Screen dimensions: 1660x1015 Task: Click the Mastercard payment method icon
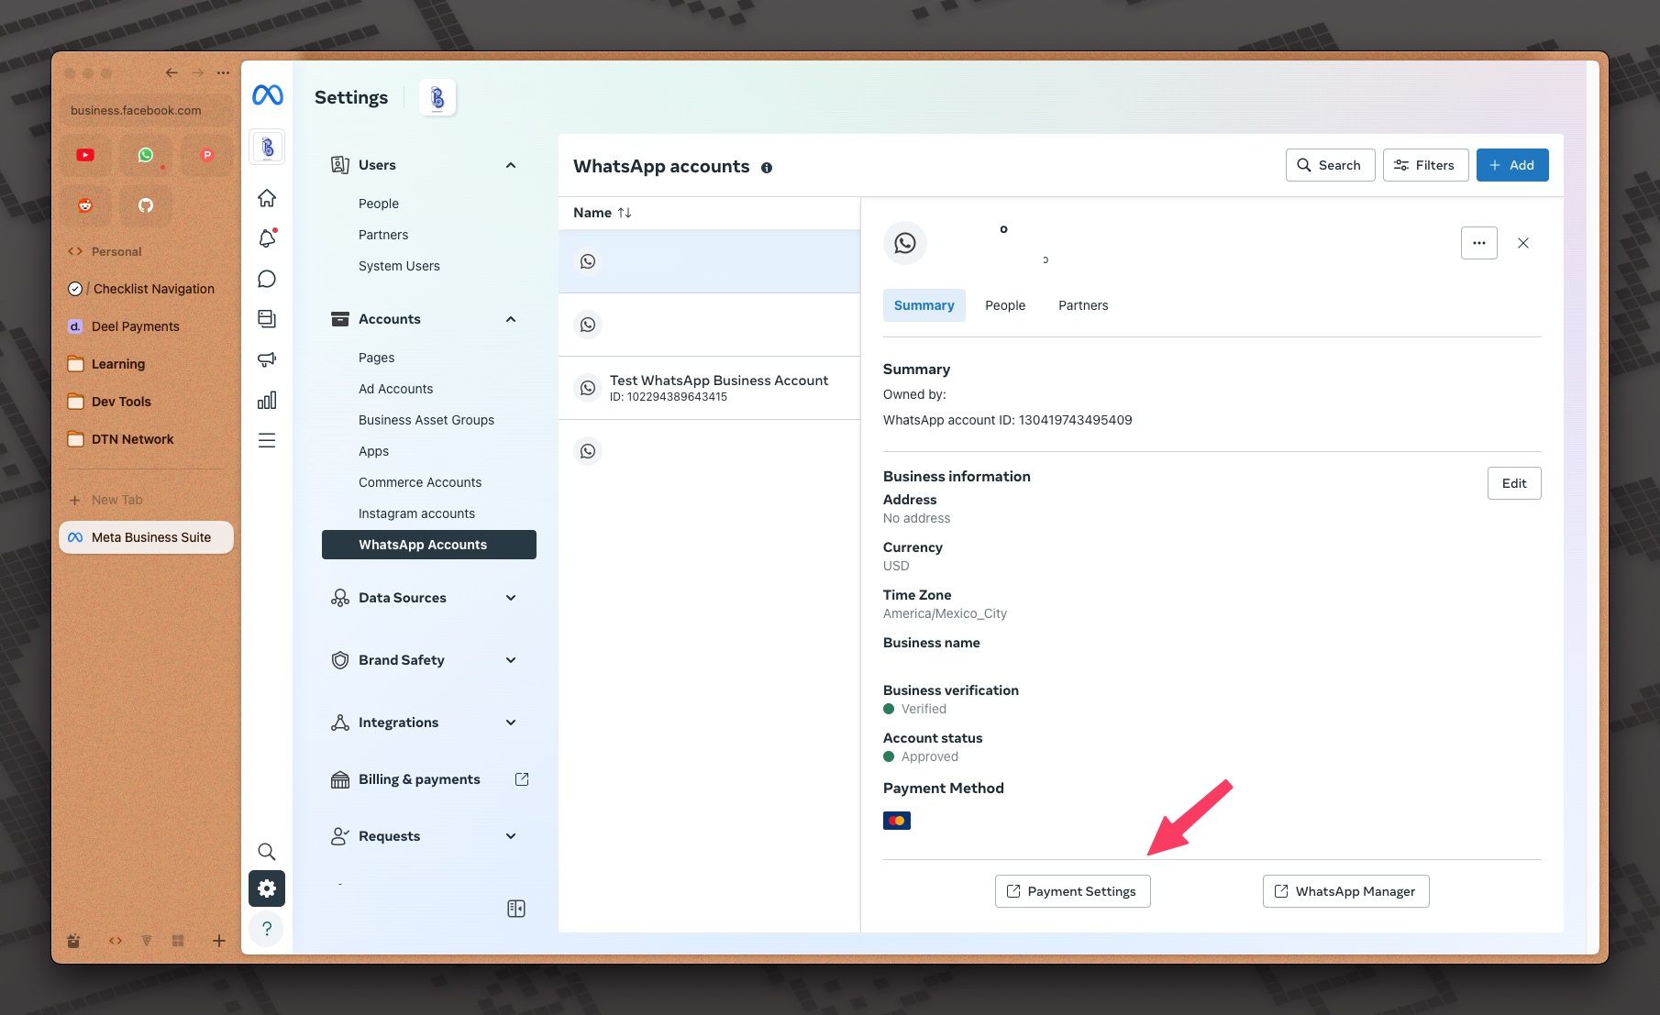pos(896,821)
